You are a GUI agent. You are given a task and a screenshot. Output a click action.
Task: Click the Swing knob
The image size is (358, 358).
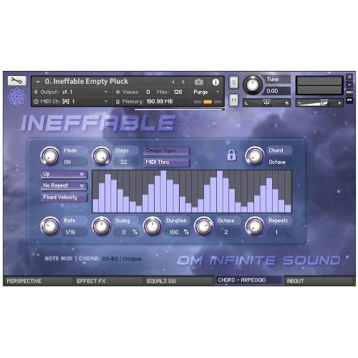(101, 226)
